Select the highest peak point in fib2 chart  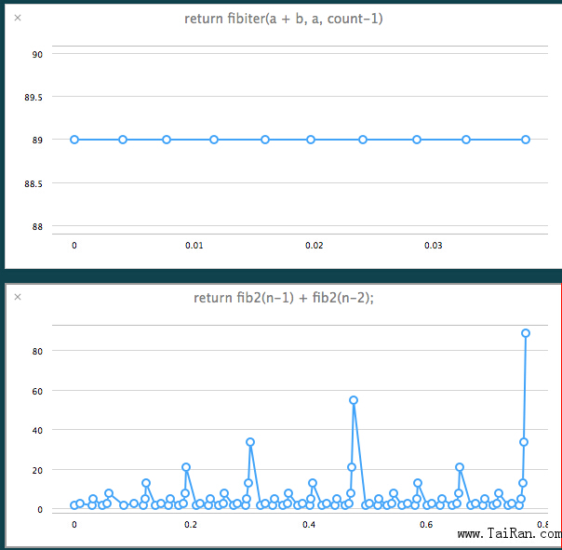tap(526, 333)
